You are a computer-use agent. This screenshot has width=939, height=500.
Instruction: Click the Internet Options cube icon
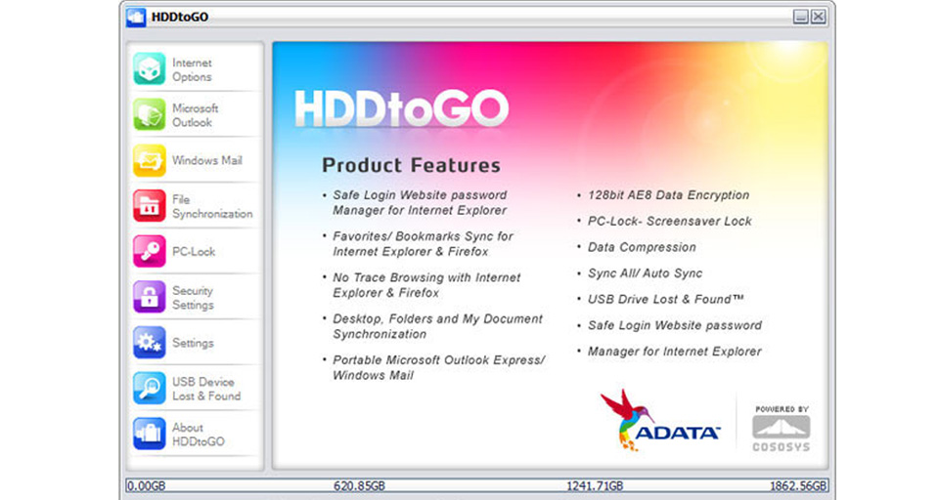[x=149, y=68]
